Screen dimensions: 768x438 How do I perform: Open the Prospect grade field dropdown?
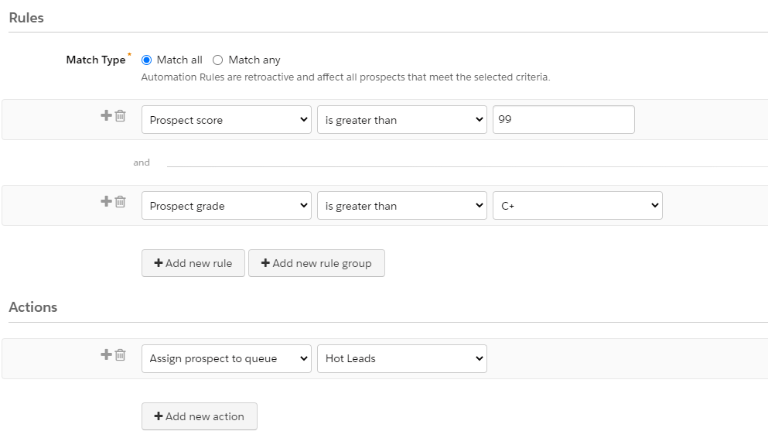(226, 206)
